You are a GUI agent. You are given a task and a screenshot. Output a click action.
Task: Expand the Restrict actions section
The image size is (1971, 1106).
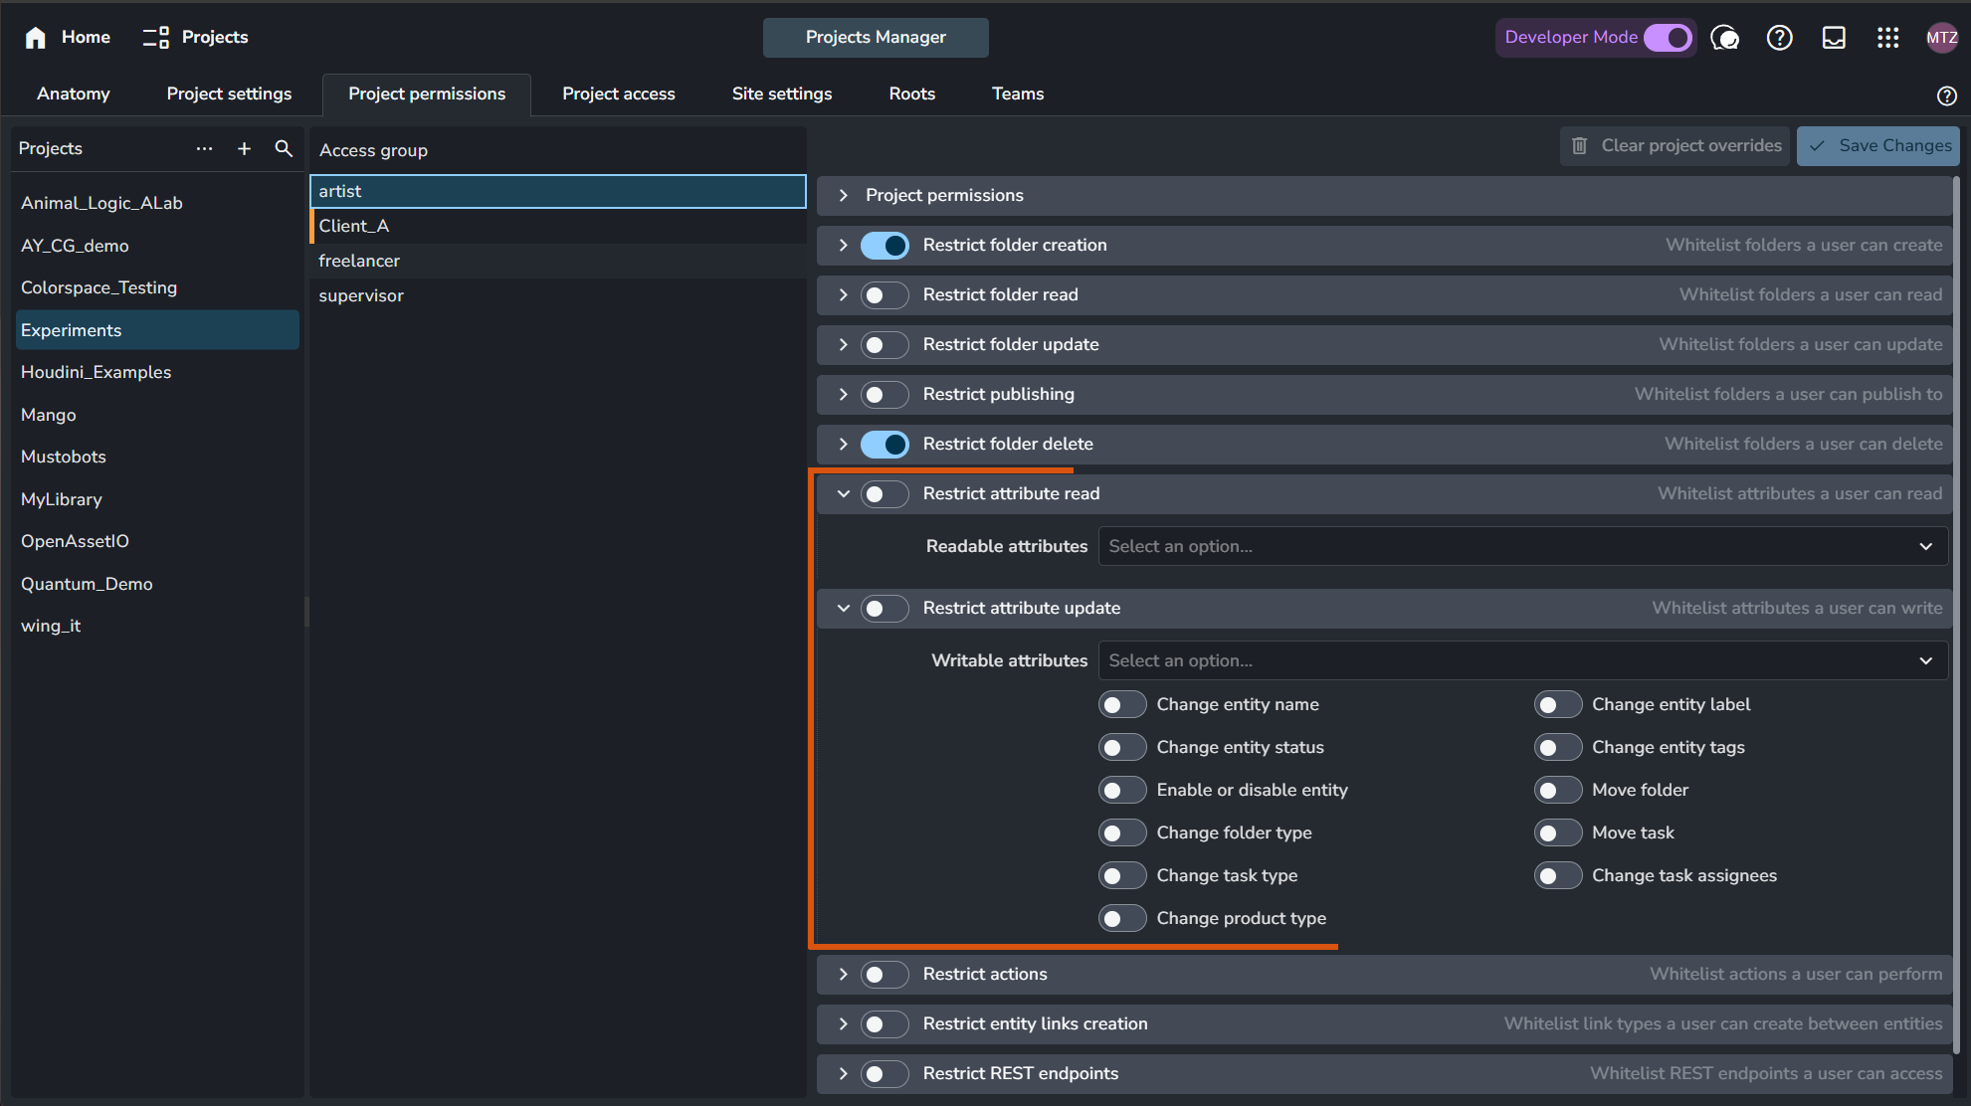(843, 974)
